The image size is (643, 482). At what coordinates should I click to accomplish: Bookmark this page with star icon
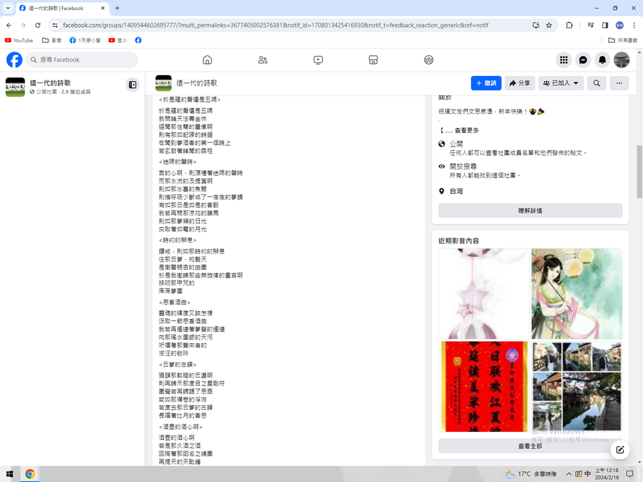pos(549,25)
